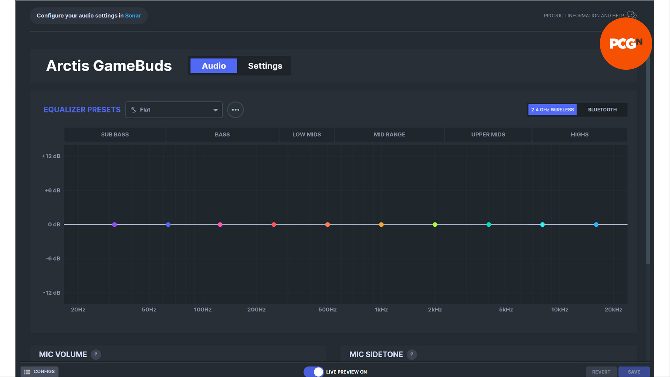This screenshot has width=670, height=377.
Task: Click the +6 dB axis label
Action: 52,190
